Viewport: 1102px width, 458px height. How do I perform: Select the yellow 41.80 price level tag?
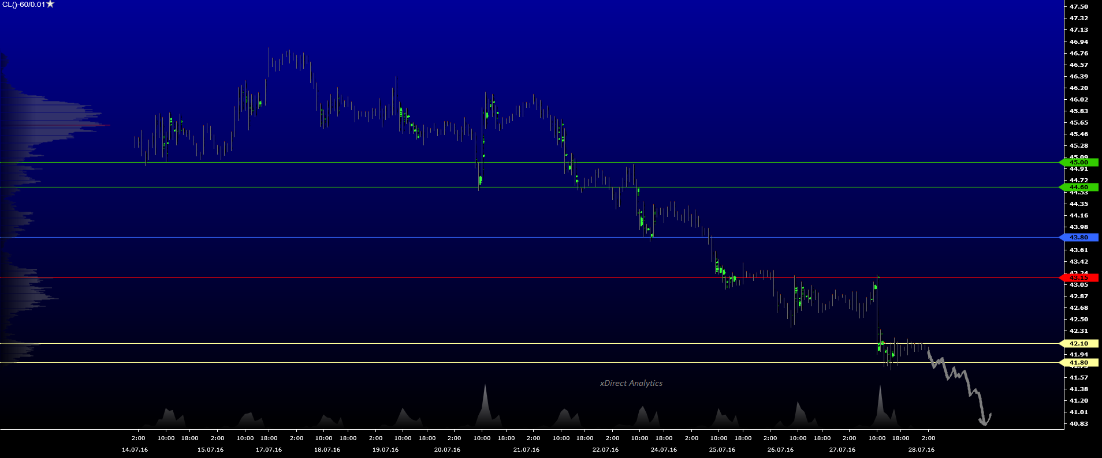1078,363
